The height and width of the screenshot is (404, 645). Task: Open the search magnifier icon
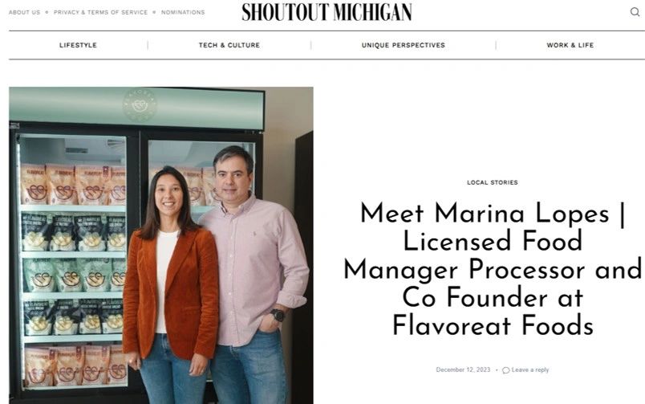click(635, 12)
